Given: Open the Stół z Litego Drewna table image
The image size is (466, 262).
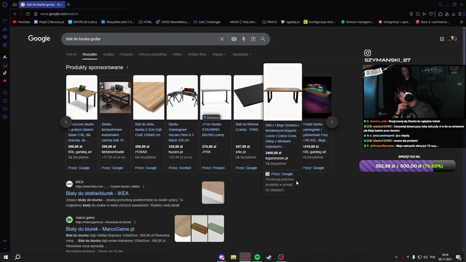Looking at the screenshot, I should pos(283,92).
